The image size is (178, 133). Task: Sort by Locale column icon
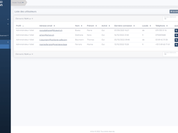[x=150, y=26]
